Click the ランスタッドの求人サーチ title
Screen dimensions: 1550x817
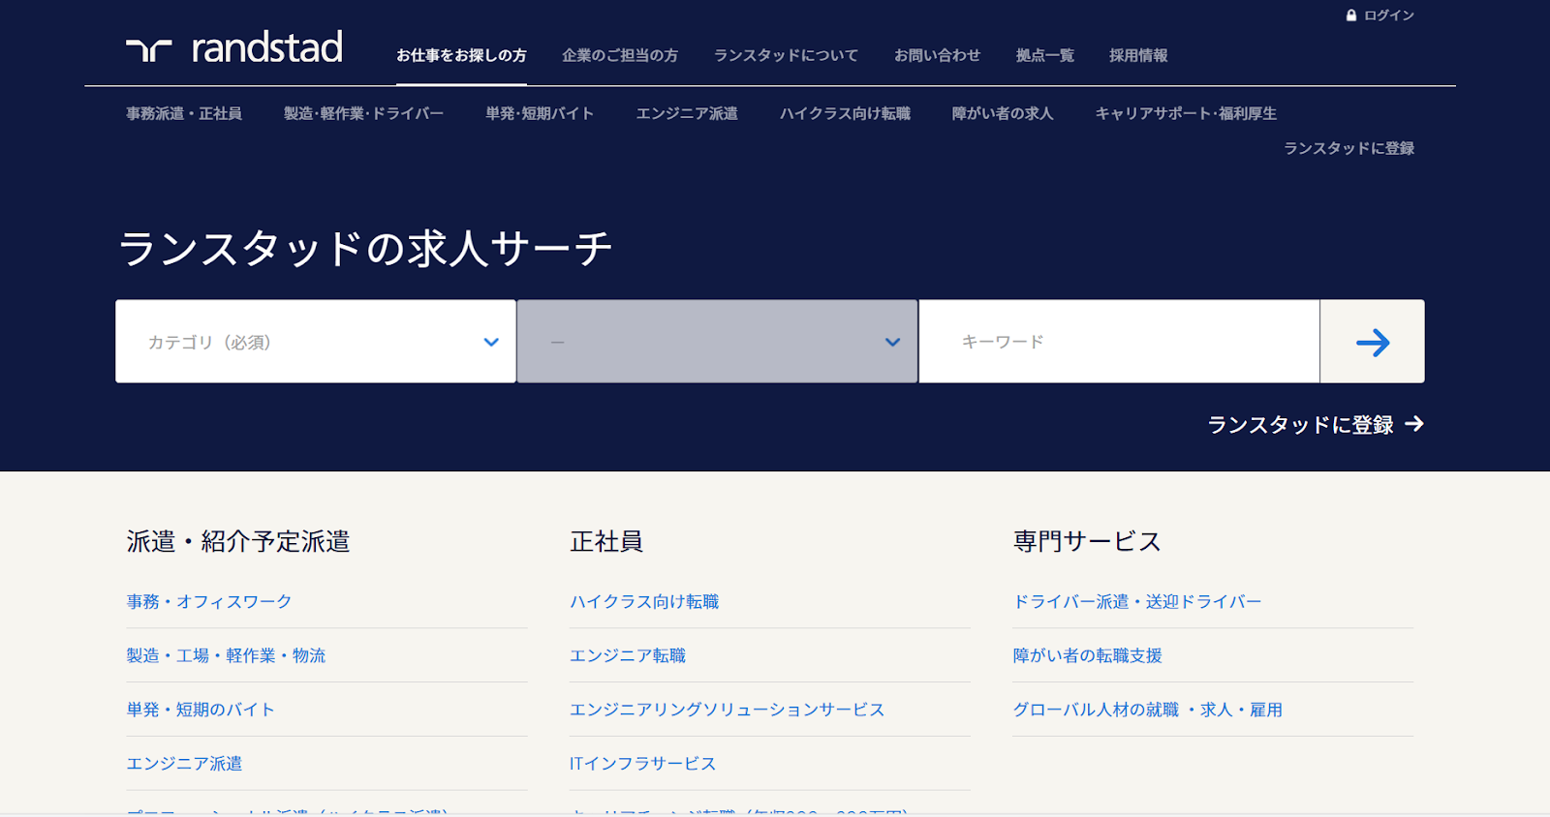(x=365, y=249)
